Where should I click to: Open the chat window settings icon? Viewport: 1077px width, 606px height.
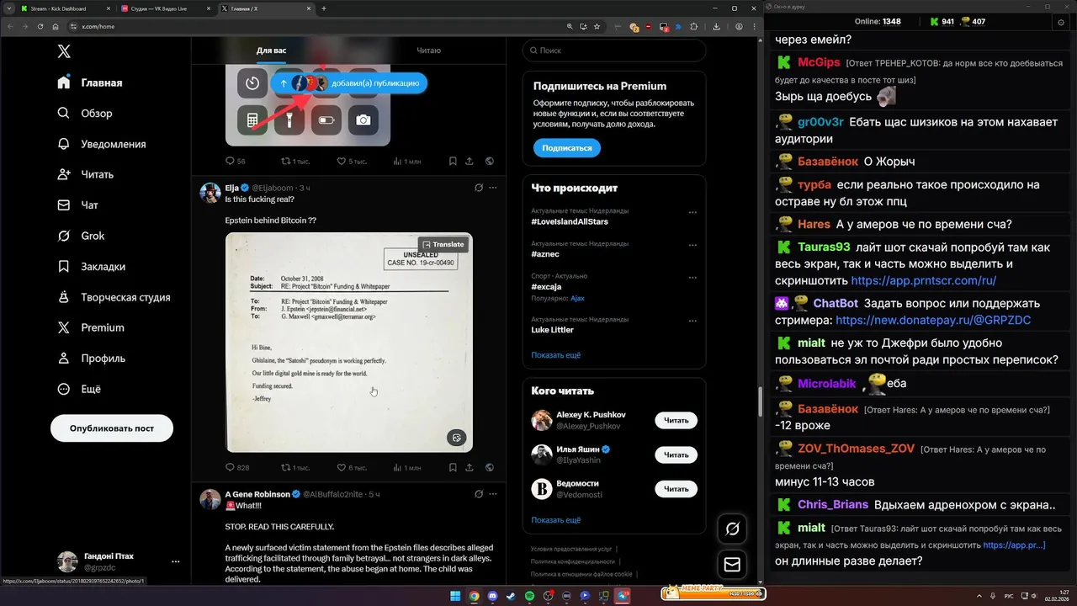(x=1060, y=22)
